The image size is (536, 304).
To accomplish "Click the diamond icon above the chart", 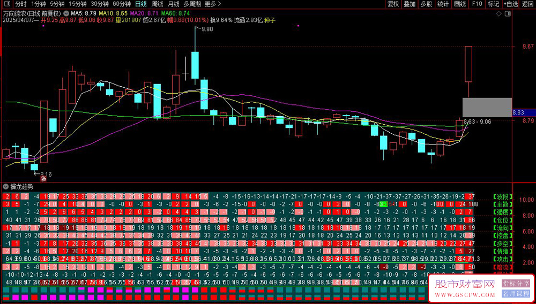I will (x=498, y=14).
